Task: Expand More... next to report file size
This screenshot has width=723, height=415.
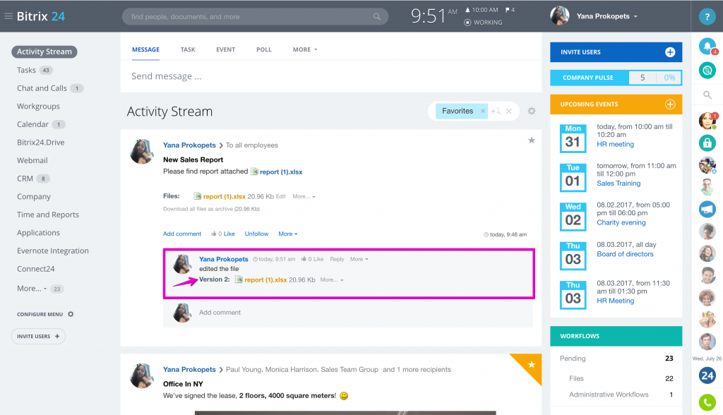Action: [x=304, y=196]
